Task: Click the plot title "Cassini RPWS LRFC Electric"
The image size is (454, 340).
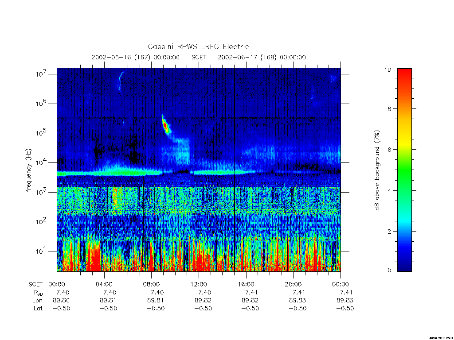Action: tap(198, 46)
